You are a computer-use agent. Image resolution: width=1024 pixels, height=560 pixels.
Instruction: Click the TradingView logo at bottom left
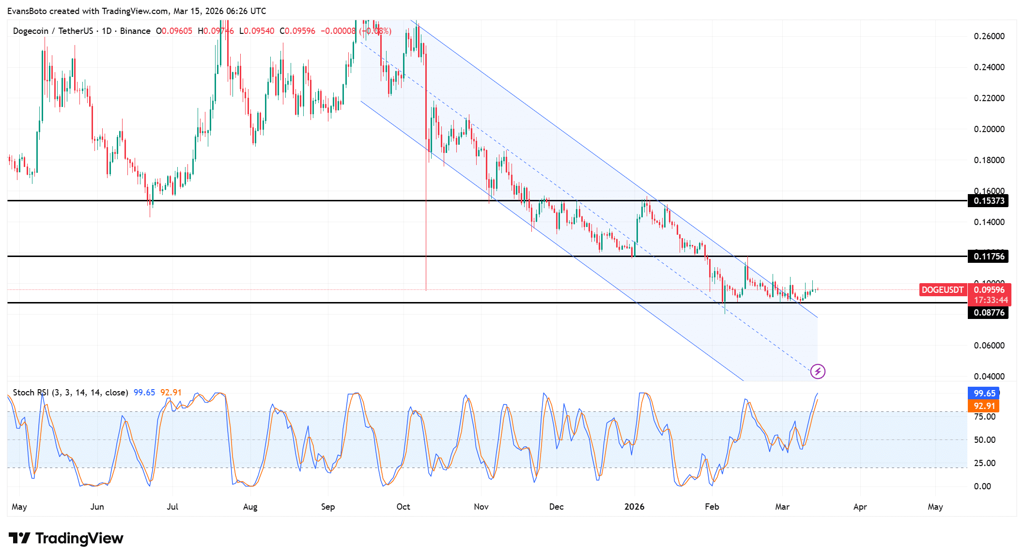click(65, 538)
